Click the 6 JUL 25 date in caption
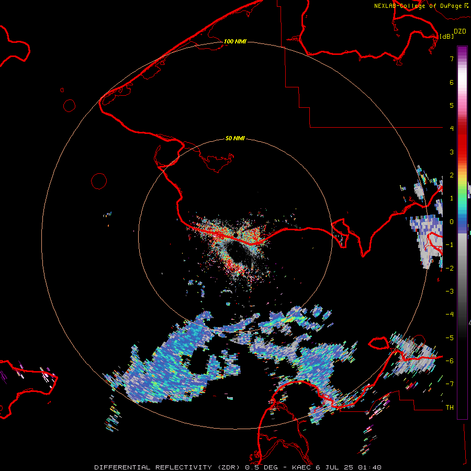 [334, 467]
